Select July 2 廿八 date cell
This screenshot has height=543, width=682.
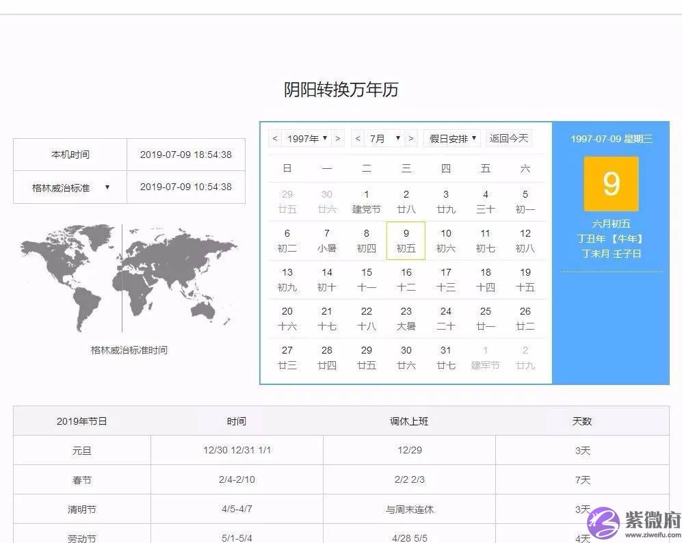406,202
